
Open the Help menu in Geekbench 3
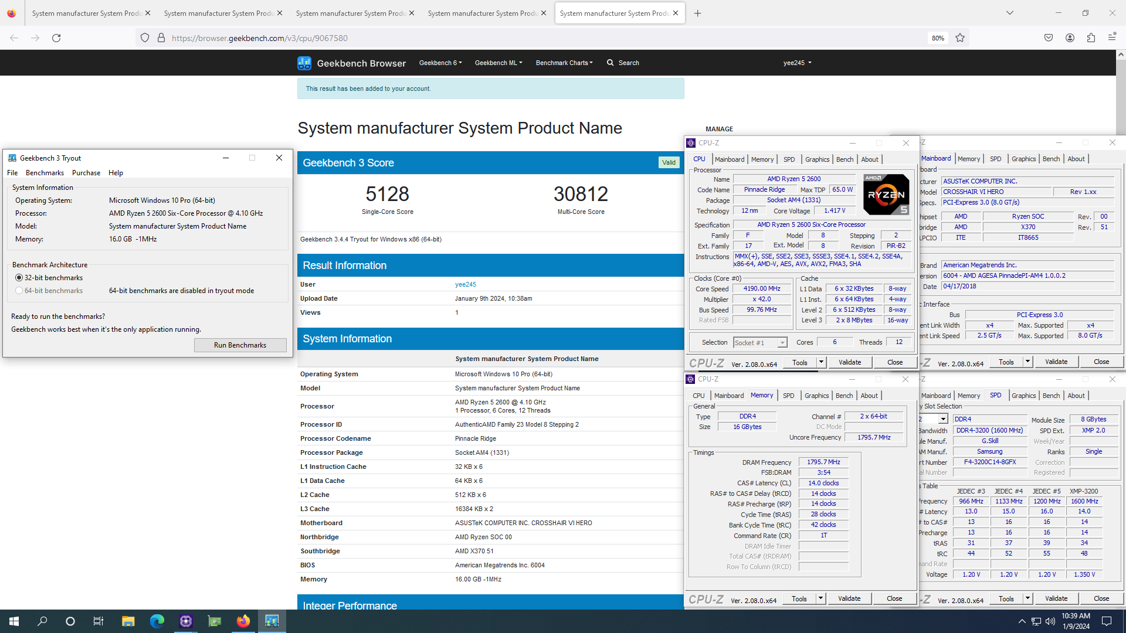[x=116, y=173]
